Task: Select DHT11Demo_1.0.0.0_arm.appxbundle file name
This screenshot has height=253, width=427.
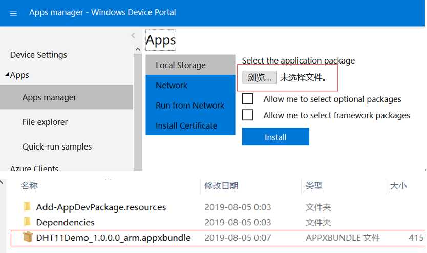Action: [x=113, y=238]
